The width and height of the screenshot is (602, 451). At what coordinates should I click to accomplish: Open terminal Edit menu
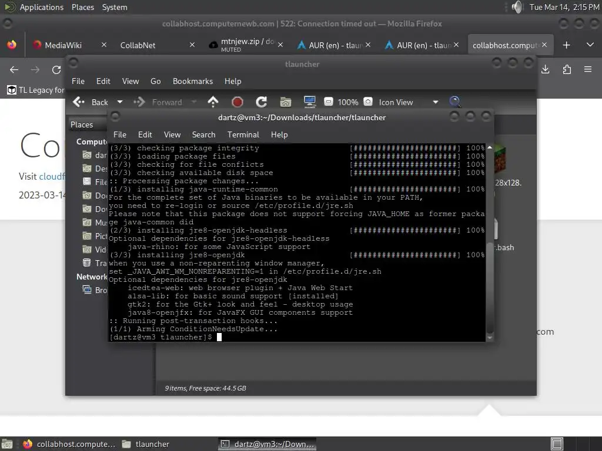point(145,134)
